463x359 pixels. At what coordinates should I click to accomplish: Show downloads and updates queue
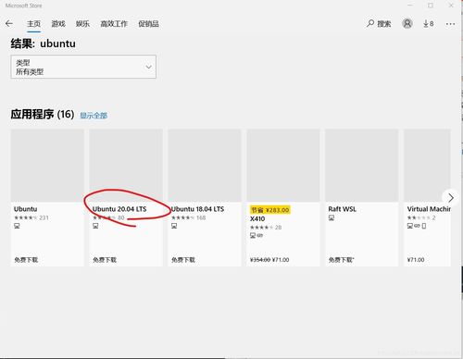(429, 23)
